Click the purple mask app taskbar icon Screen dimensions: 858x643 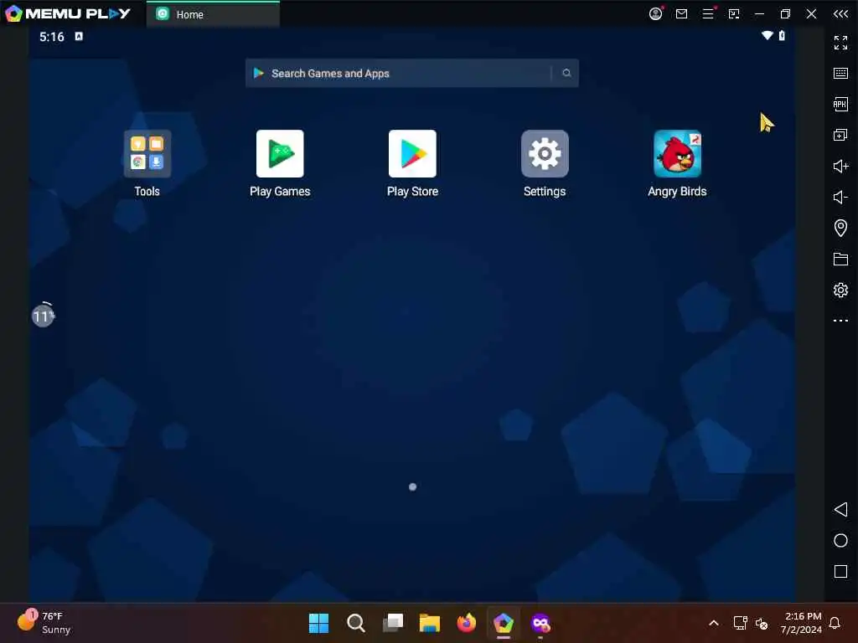tap(540, 623)
